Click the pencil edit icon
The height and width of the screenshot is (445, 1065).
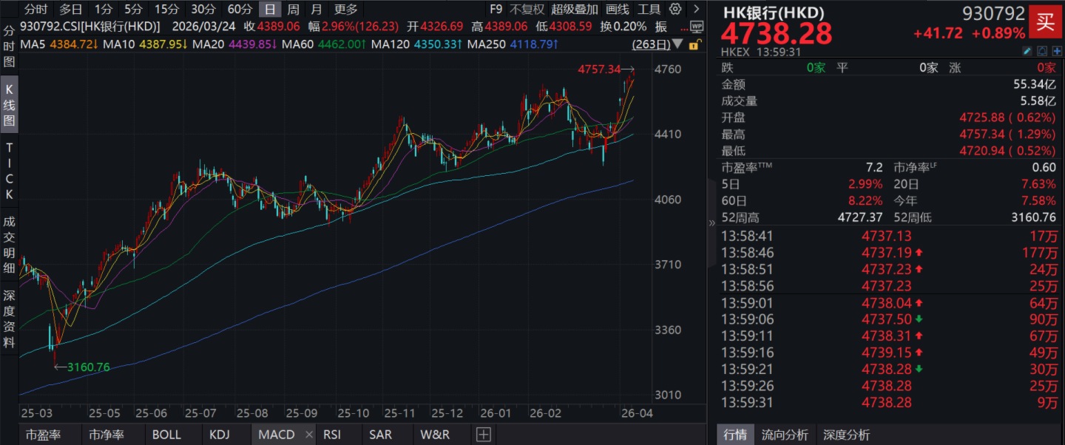(1027, 51)
